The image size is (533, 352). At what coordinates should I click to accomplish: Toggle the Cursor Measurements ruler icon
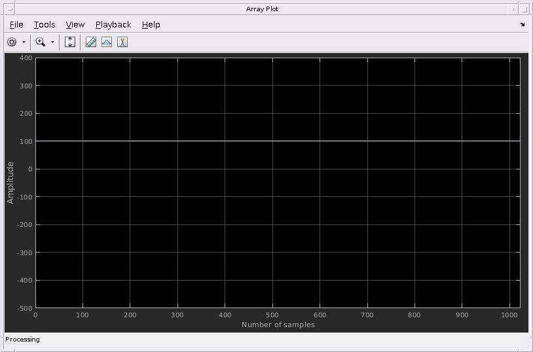point(91,42)
